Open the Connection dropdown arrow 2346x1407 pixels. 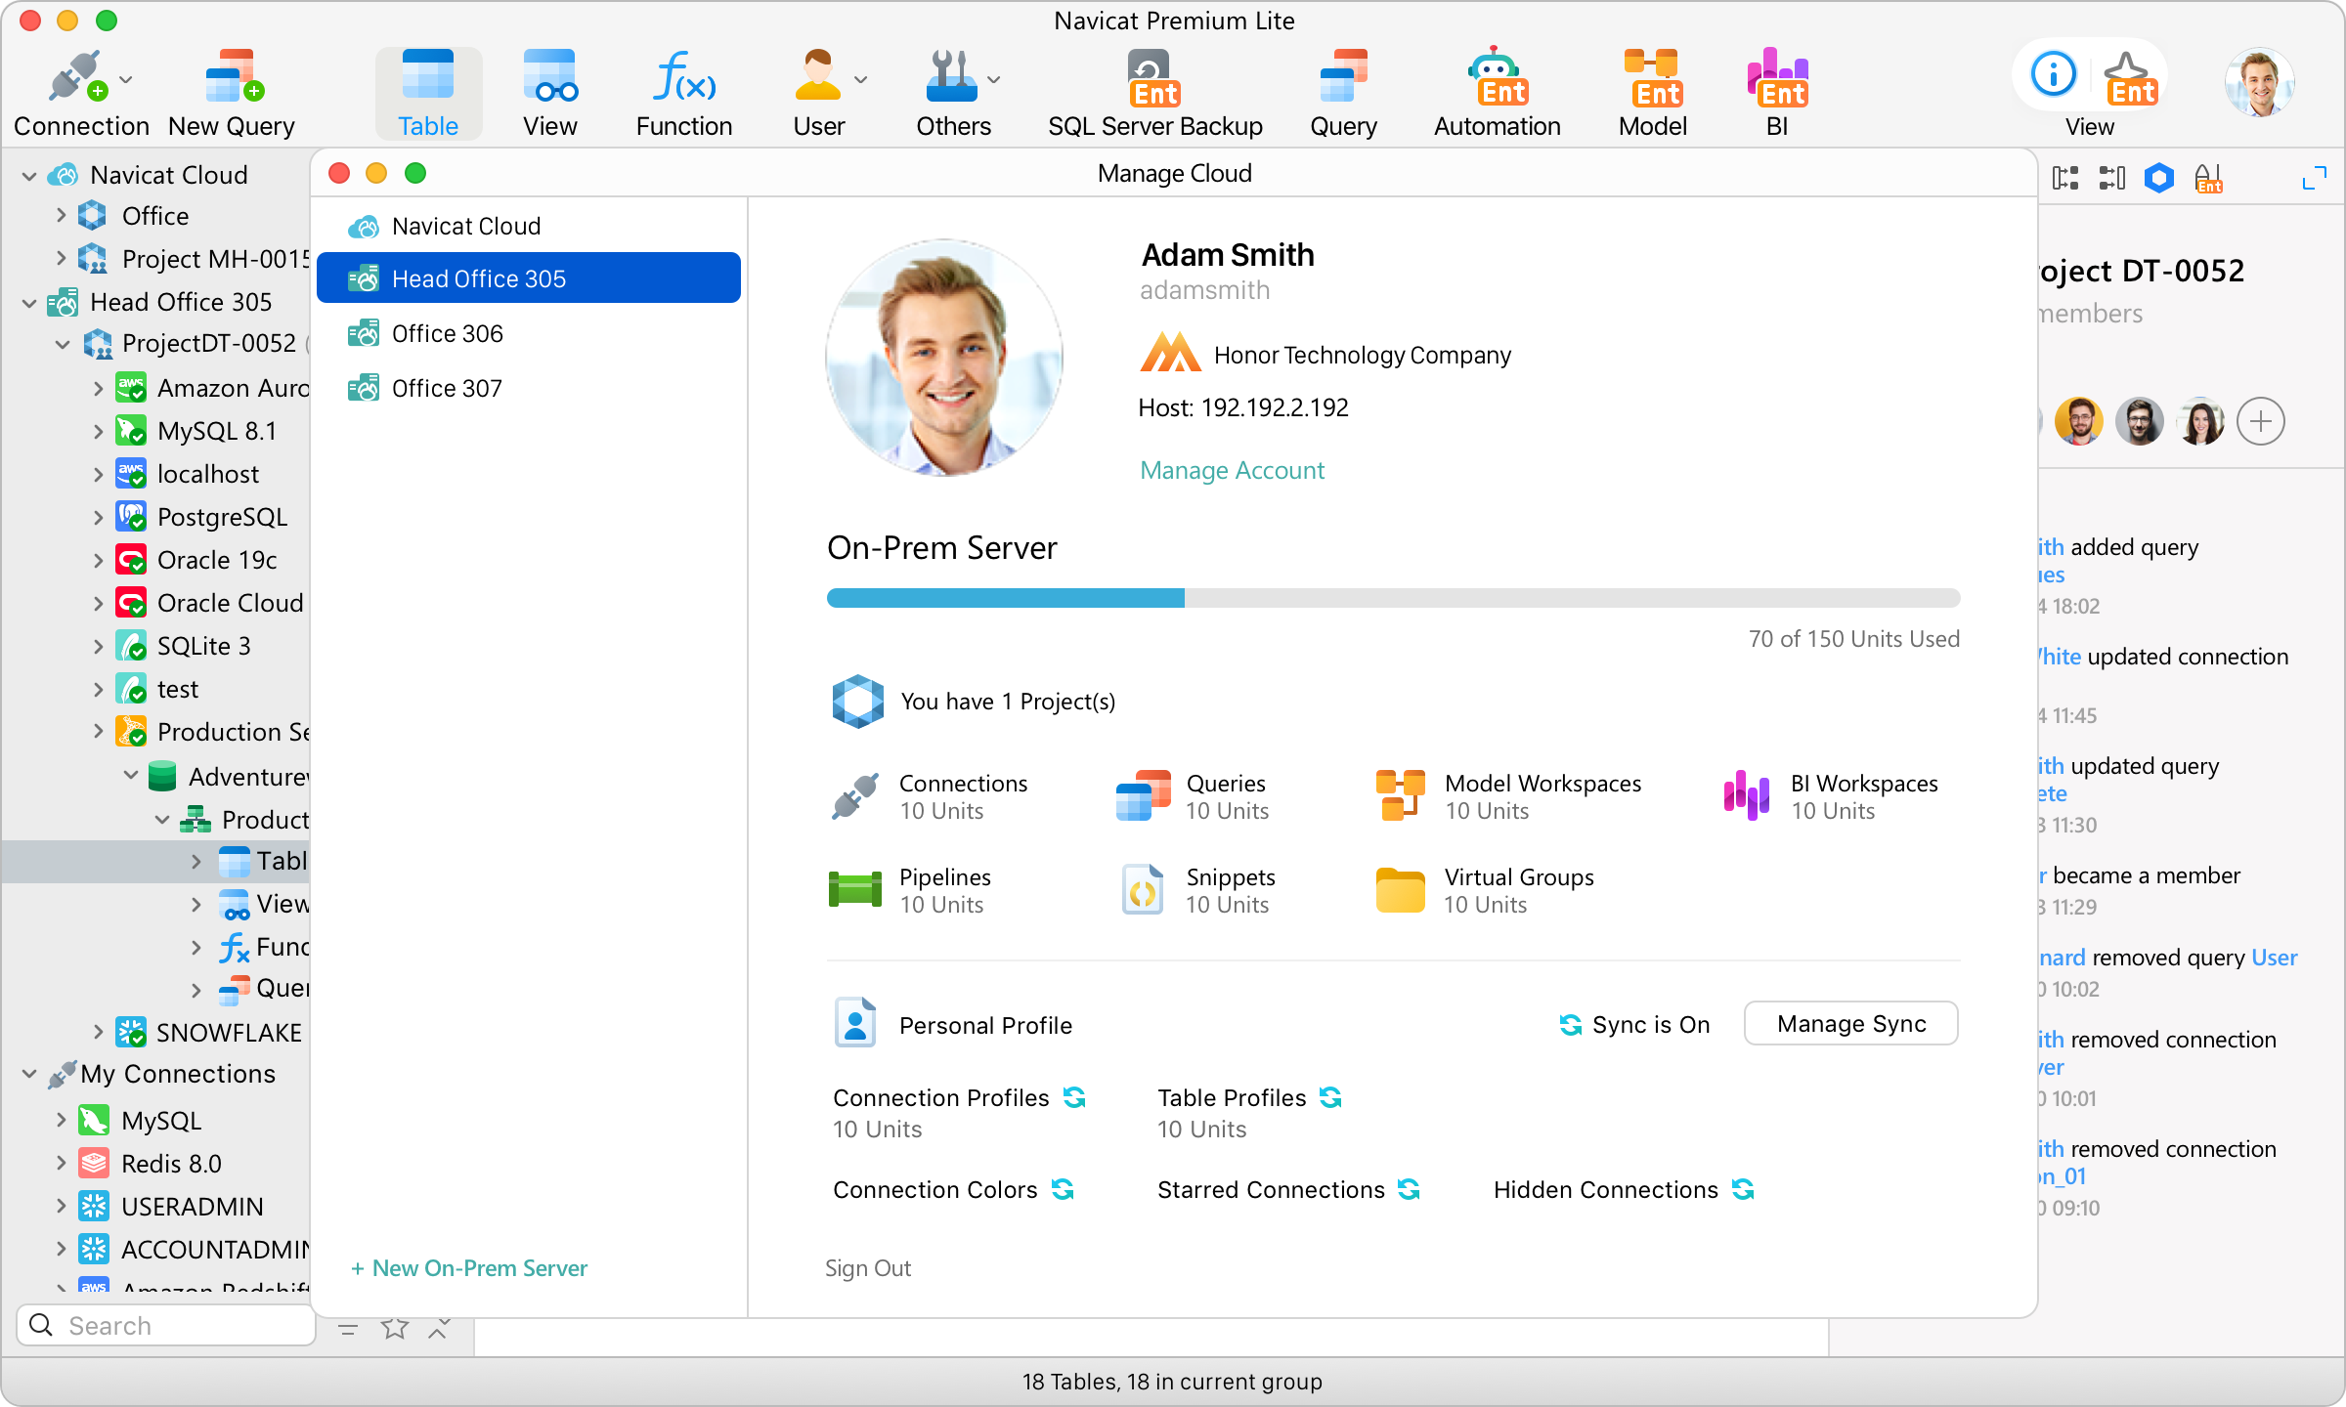(x=126, y=79)
